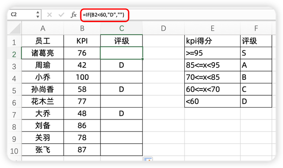Click KPI value 48
This screenshot has width=283, height=168.
pos(82,113)
